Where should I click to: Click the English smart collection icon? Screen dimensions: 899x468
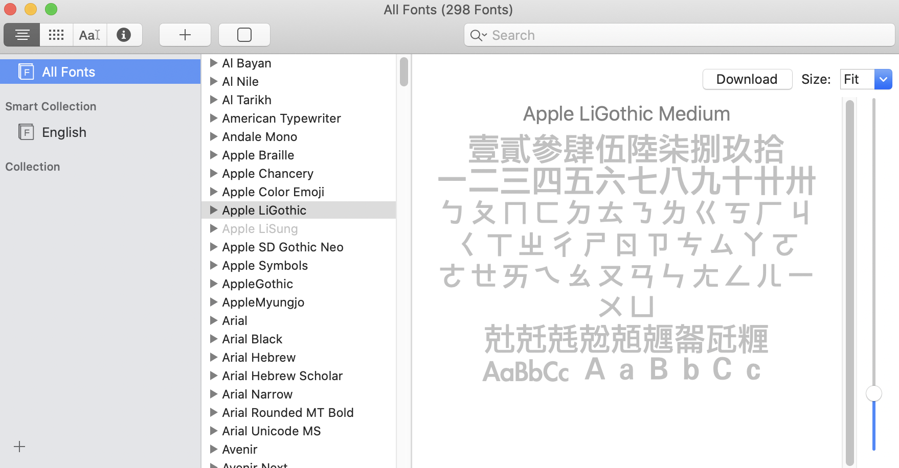coord(26,132)
